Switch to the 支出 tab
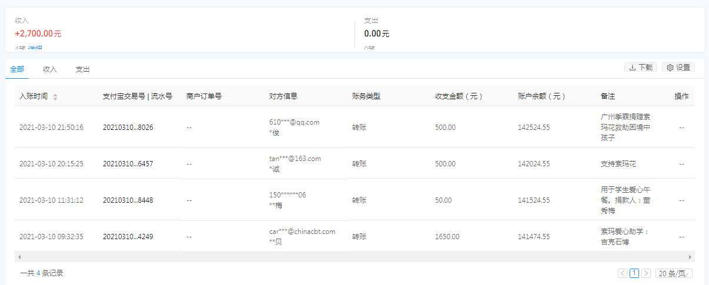The height and width of the screenshot is (285, 709). coord(83,69)
